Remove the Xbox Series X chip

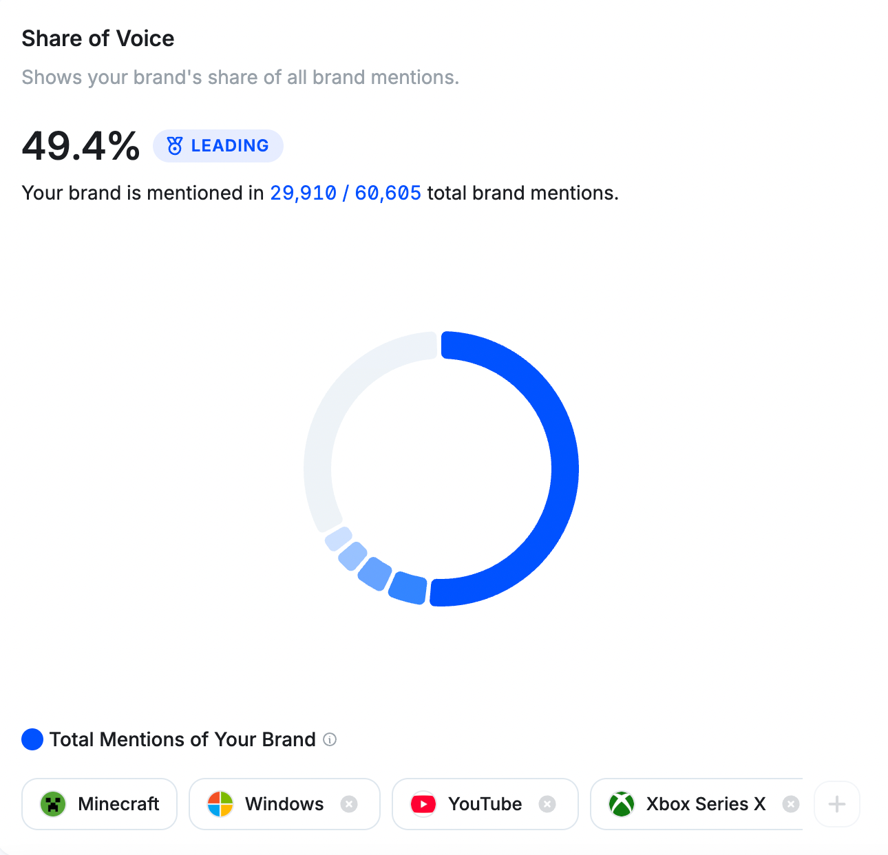coord(791,803)
